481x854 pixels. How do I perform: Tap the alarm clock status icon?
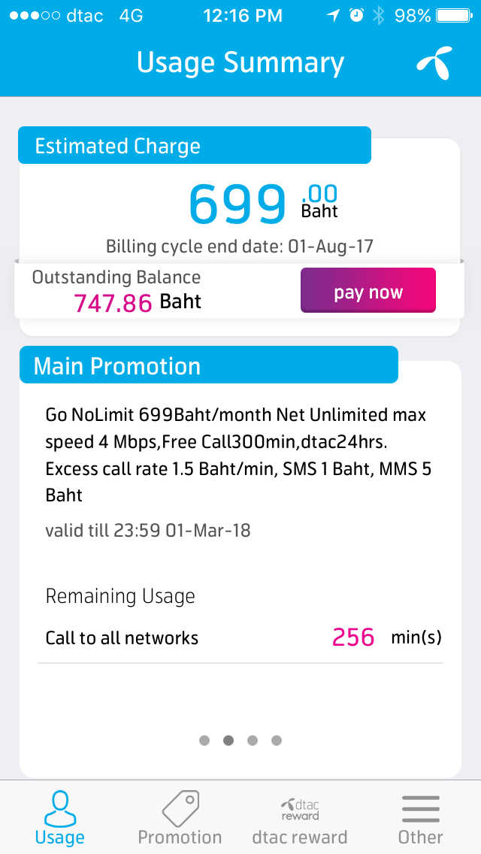(355, 16)
